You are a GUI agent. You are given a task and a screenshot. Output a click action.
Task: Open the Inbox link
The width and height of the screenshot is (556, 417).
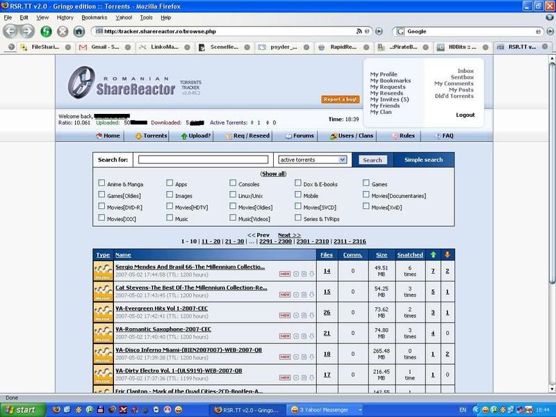(x=465, y=71)
